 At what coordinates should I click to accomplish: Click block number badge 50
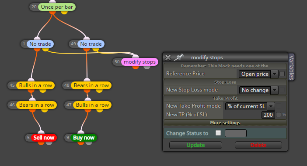(117, 62)
